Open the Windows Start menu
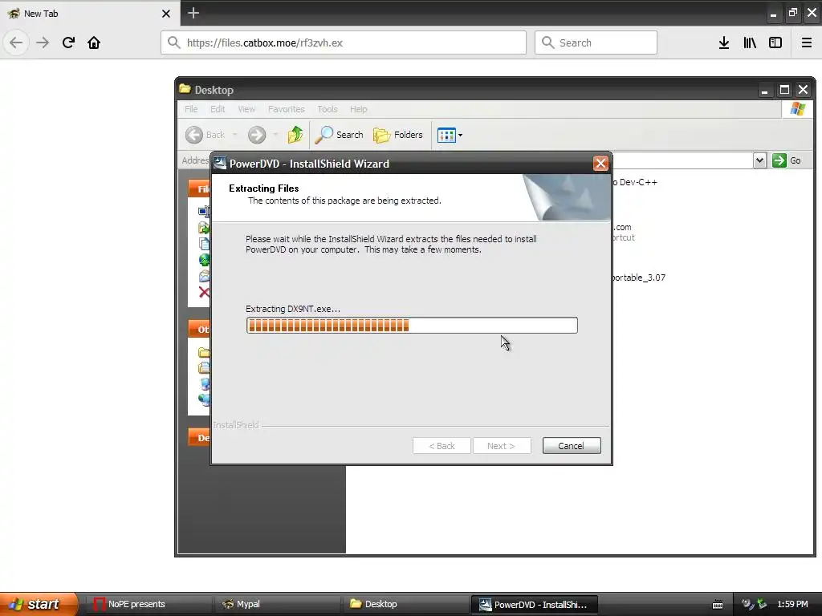This screenshot has width=822, height=616. (x=39, y=604)
